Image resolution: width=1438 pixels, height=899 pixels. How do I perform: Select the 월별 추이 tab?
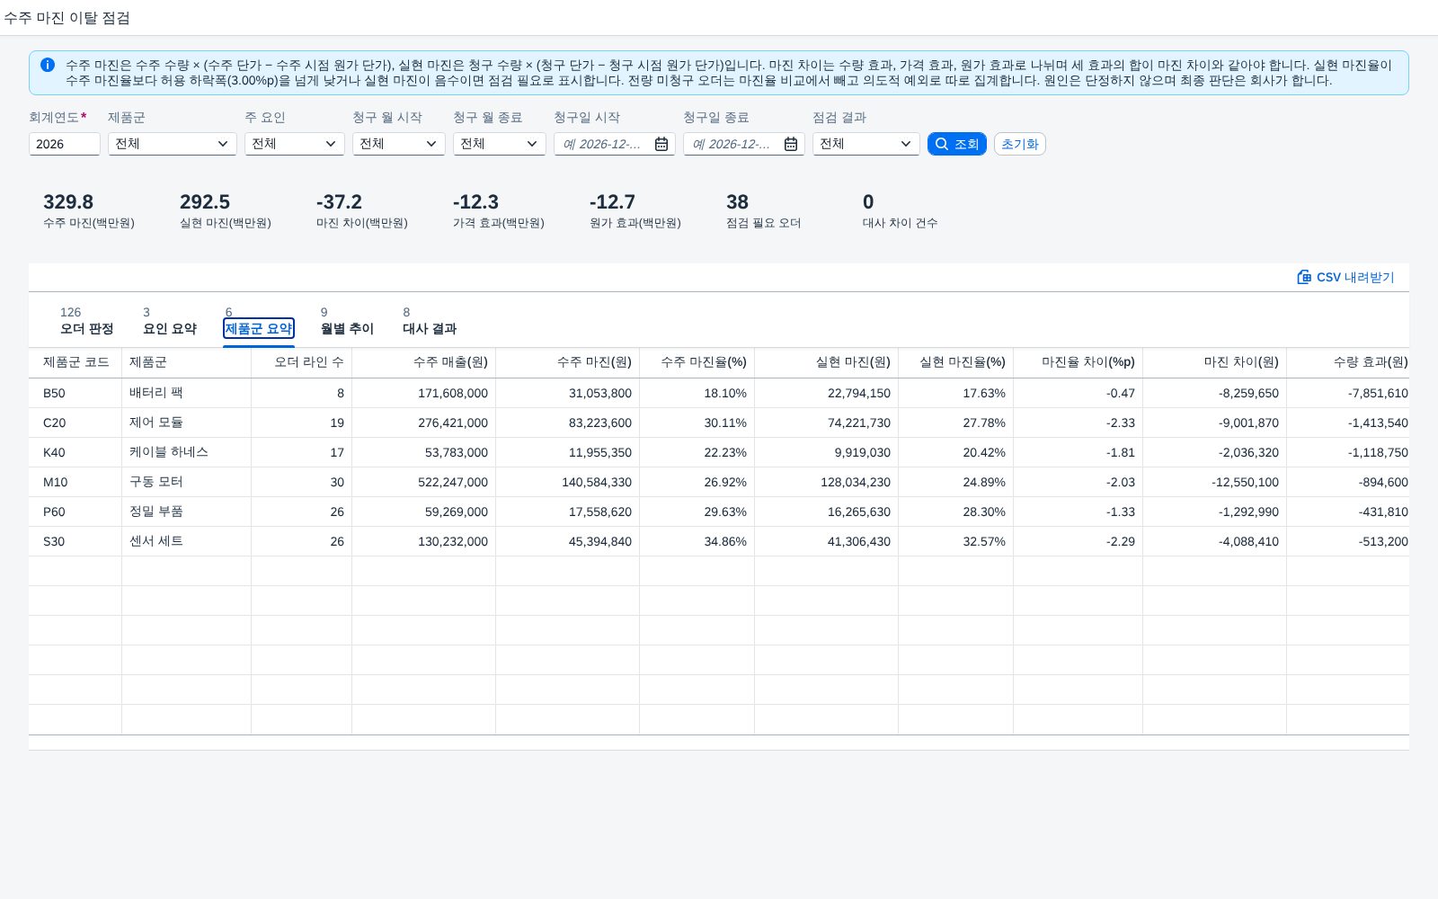(x=347, y=321)
